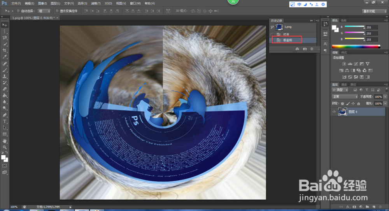Screen dimensions: 389x211
Task: Switch to the 样式 styles tab
Action: pos(344,52)
